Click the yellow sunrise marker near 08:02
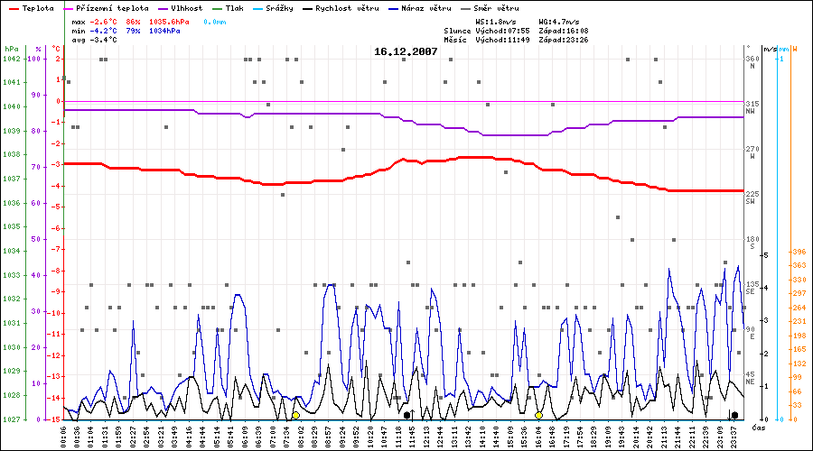 [x=295, y=415]
